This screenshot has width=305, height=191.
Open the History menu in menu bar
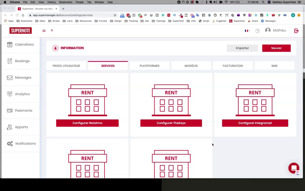(x=52, y=2)
